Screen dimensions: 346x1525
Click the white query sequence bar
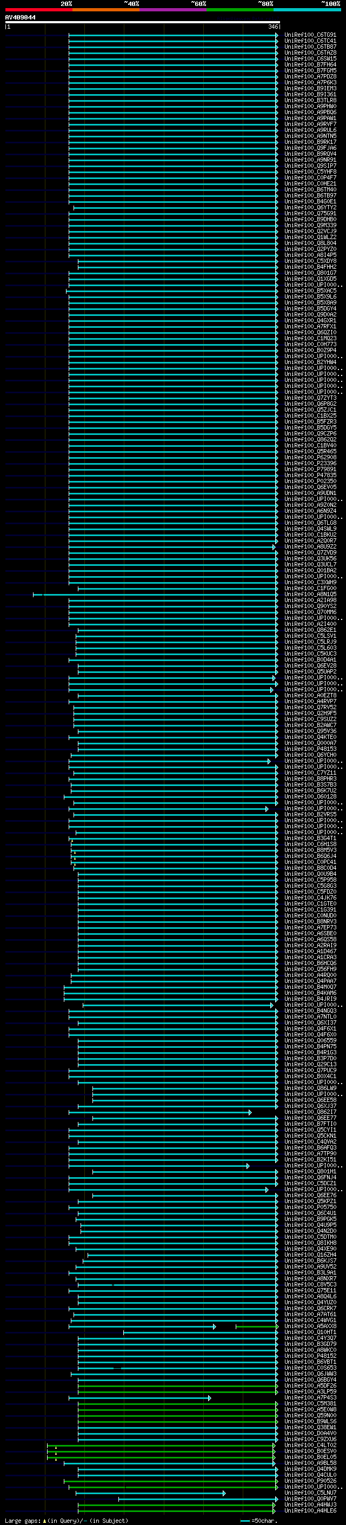tap(142, 23)
